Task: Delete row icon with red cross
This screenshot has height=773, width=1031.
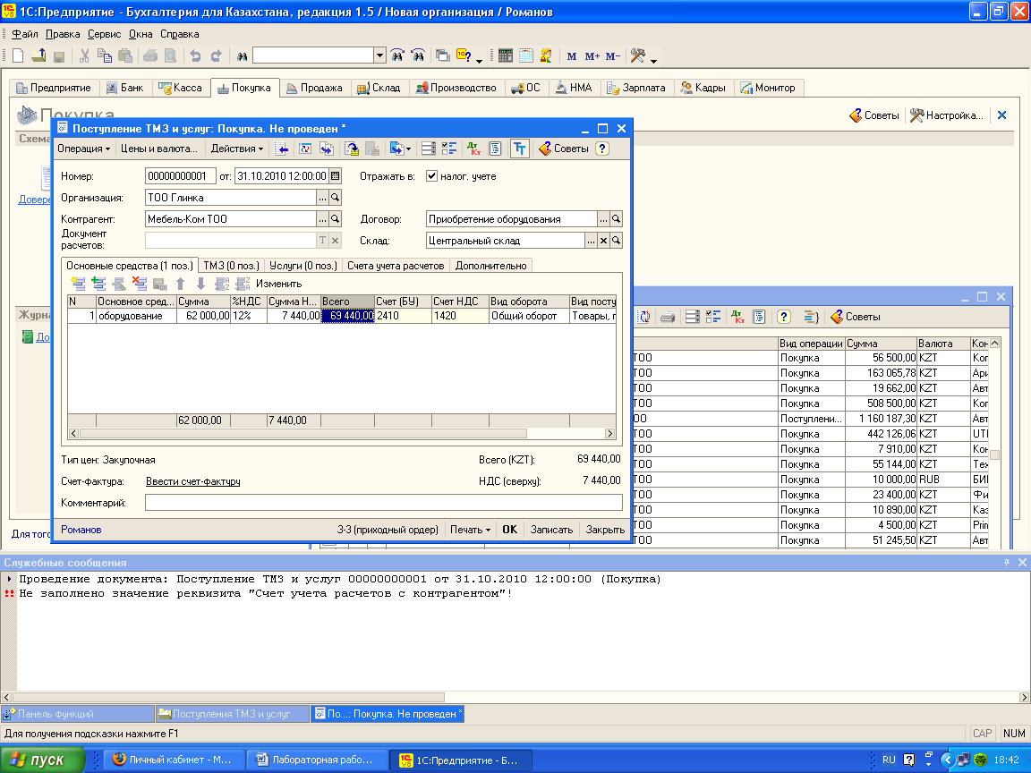Action: [x=140, y=284]
